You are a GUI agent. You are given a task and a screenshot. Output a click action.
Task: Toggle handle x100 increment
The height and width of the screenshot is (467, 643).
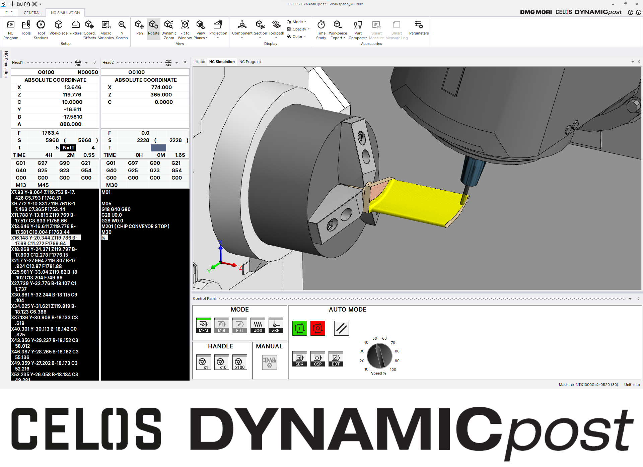239,362
